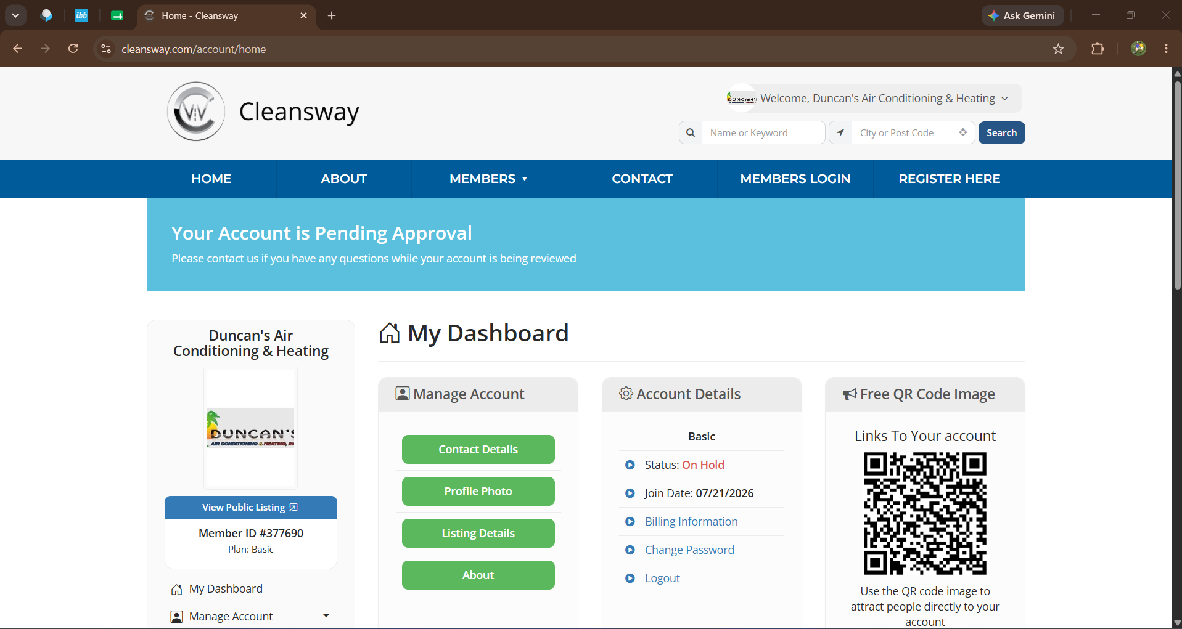Click the home icon next to My Dashboard heading
This screenshot has width=1182, height=629.
click(390, 333)
